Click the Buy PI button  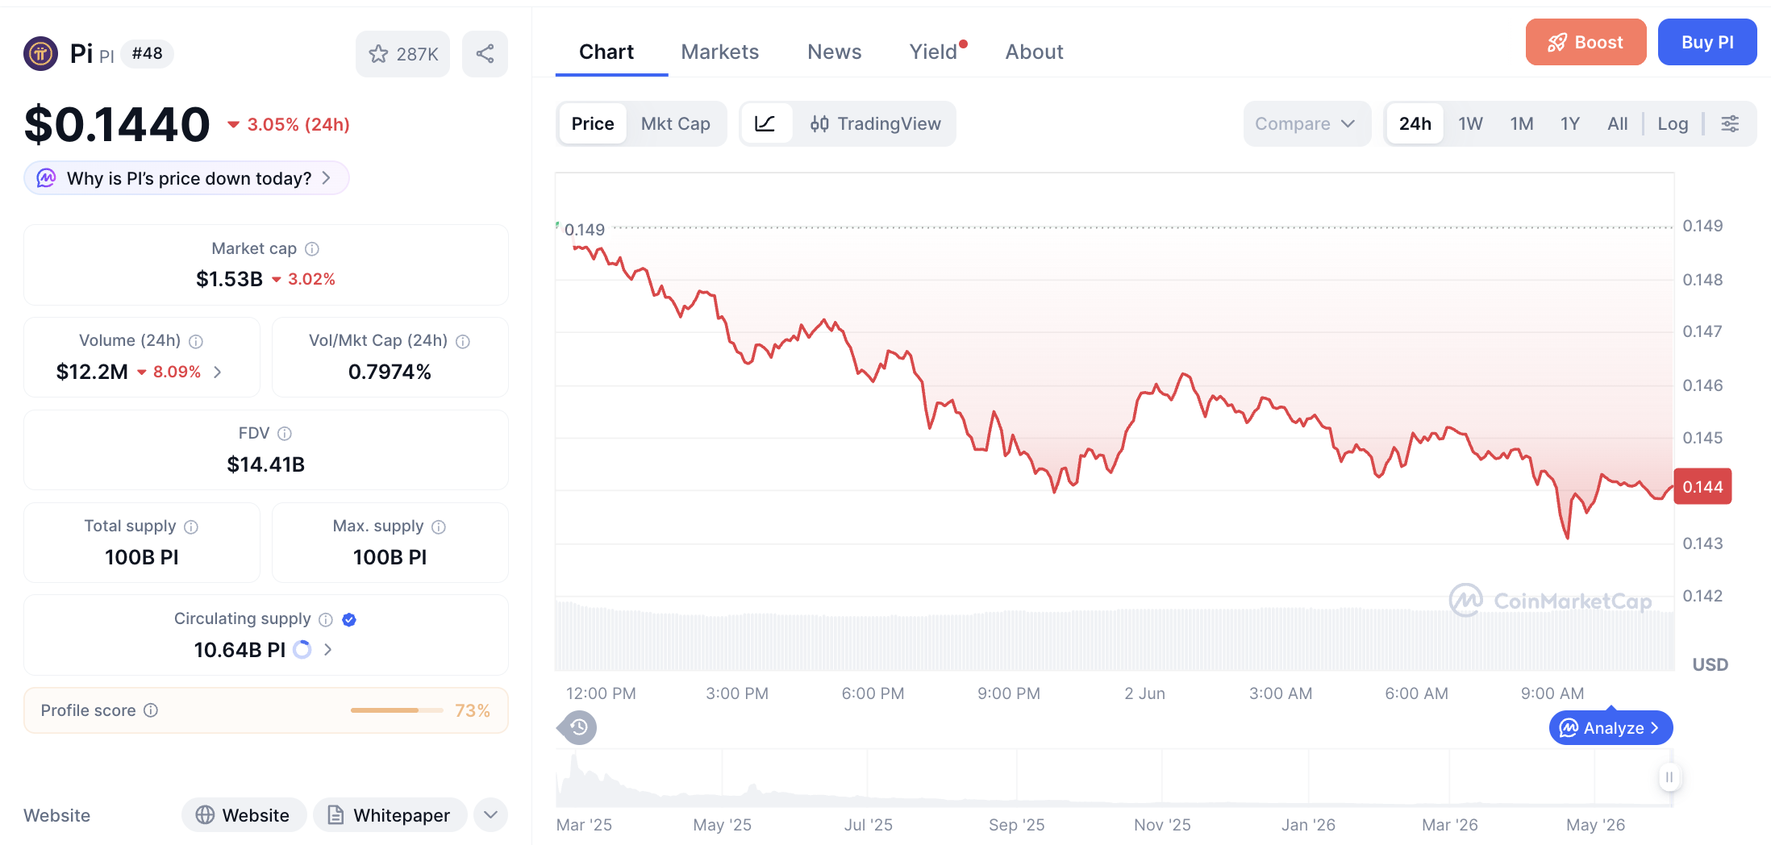point(1707,42)
